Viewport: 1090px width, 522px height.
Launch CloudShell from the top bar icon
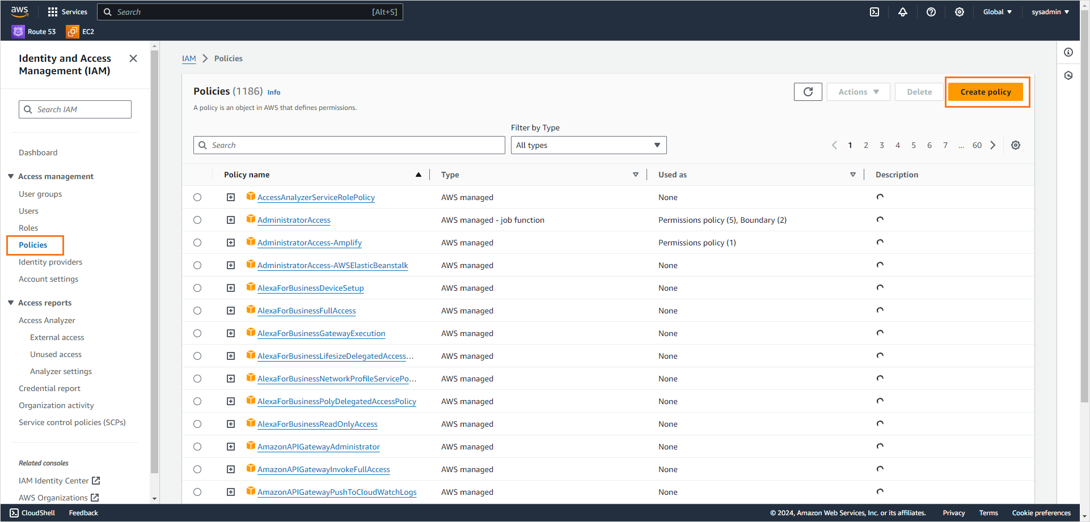[874, 12]
